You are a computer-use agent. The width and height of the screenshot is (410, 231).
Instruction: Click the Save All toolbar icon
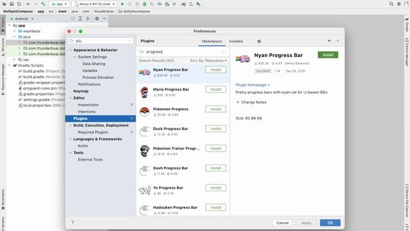tap(12, 4)
